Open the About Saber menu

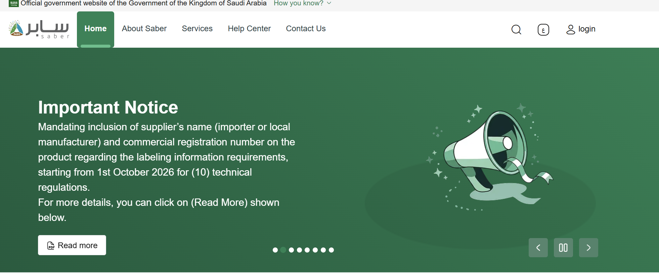[x=144, y=29]
